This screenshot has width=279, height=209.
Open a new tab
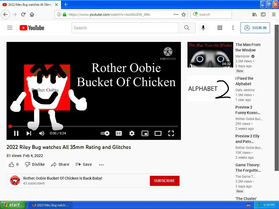(x=66, y=4)
